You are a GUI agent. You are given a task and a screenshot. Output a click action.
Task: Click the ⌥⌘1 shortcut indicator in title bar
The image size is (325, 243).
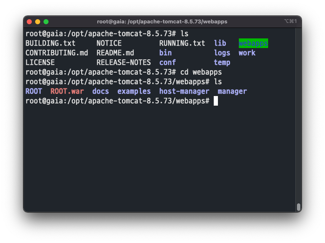click(x=291, y=21)
